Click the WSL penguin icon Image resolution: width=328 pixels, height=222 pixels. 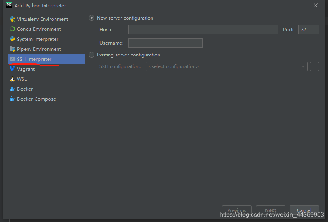(x=12, y=79)
